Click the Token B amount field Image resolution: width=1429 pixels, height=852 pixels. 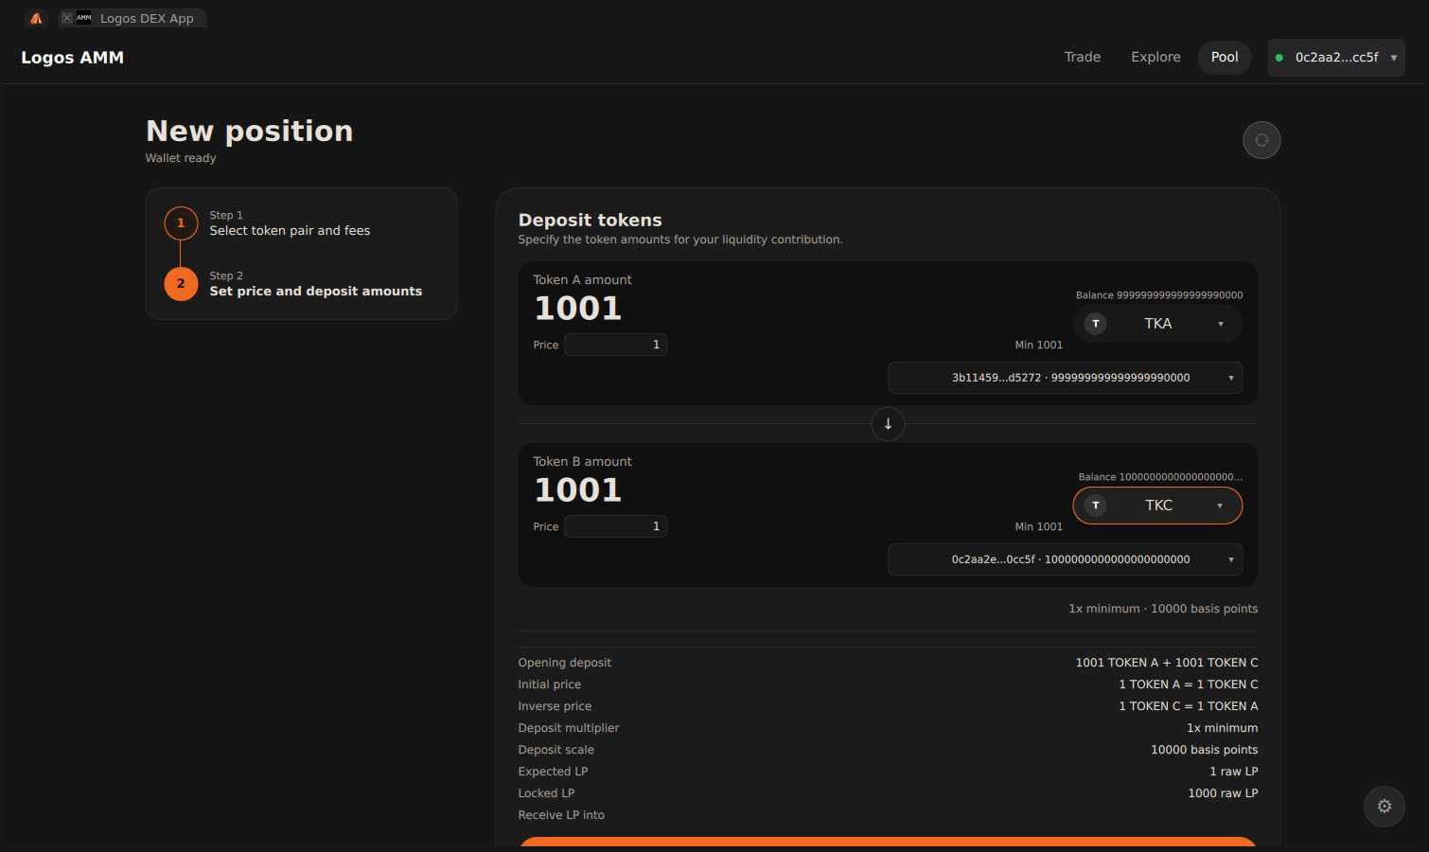coord(578,490)
